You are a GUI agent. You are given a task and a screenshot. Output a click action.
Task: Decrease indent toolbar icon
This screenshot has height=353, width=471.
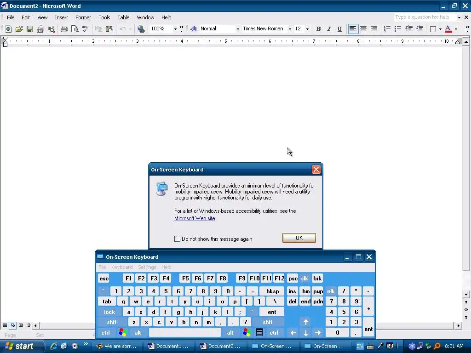[x=409, y=29]
